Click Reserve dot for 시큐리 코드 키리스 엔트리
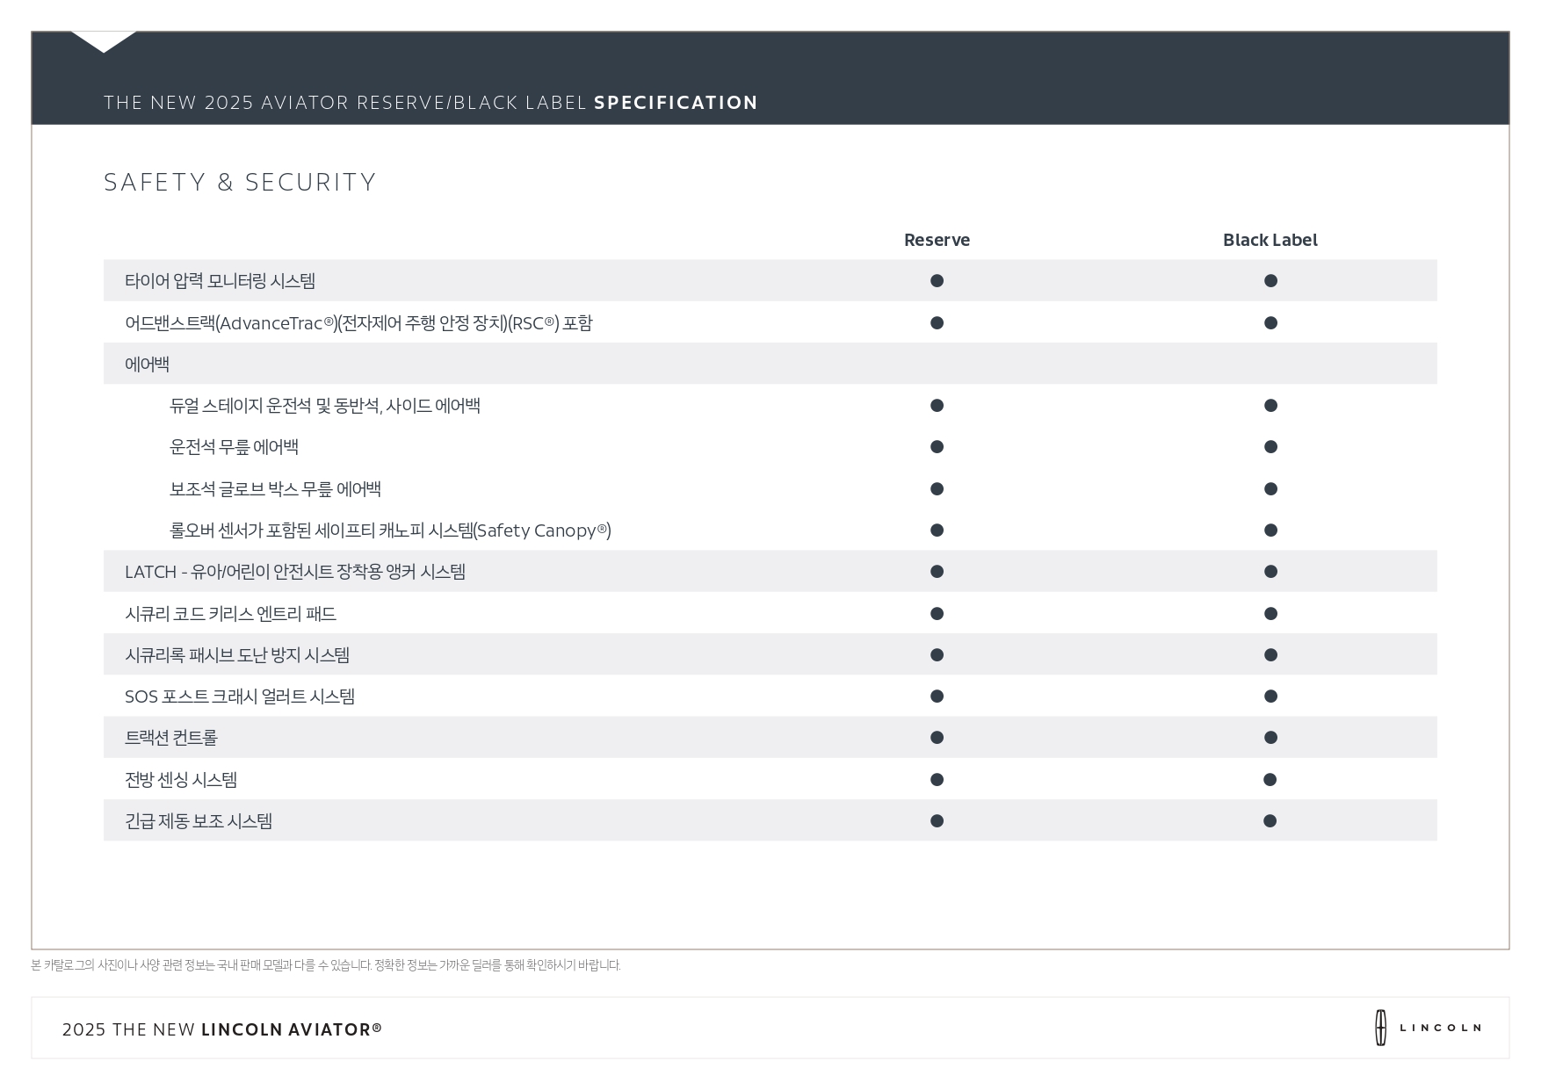This screenshot has width=1541, height=1090. coord(937,614)
